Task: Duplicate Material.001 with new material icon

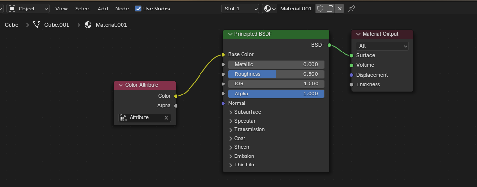Action: [x=330, y=9]
